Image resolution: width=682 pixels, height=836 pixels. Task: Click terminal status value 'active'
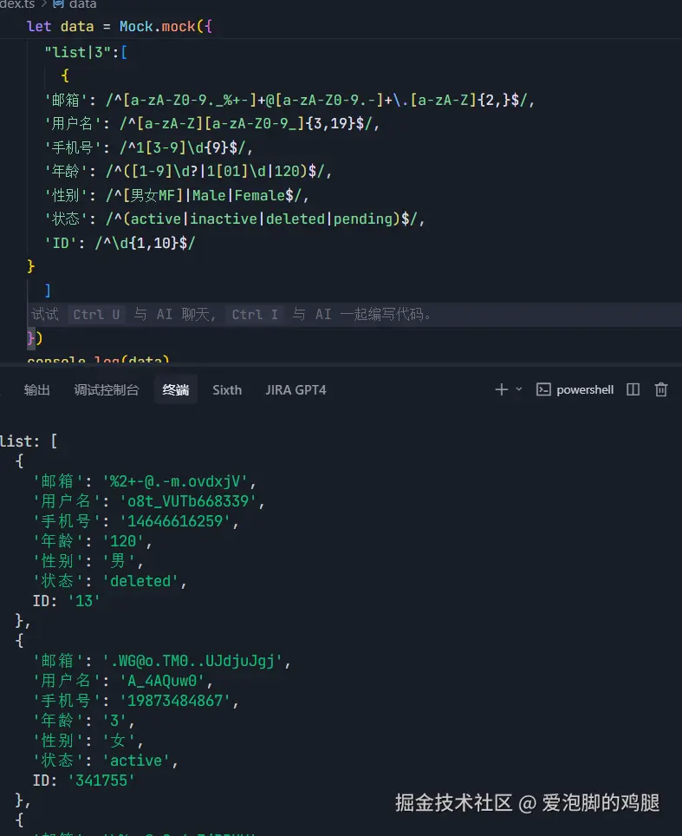[136, 761]
